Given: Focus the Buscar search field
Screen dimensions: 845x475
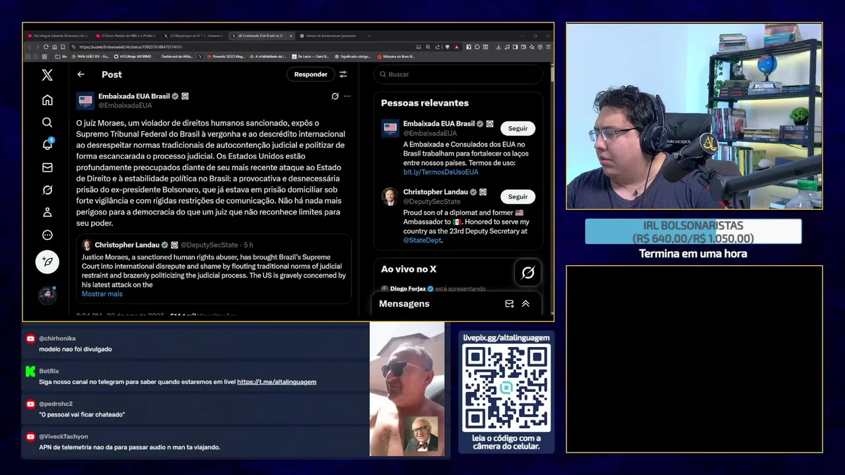Looking at the screenshot, I should click(458, 75).
